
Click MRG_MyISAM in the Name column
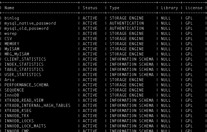[x=17, y=54]
